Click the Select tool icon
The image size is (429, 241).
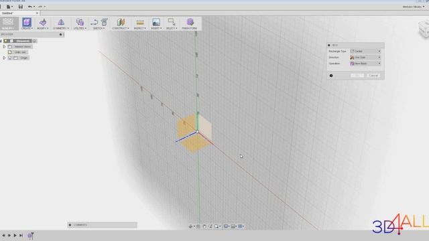pos(172,22)
